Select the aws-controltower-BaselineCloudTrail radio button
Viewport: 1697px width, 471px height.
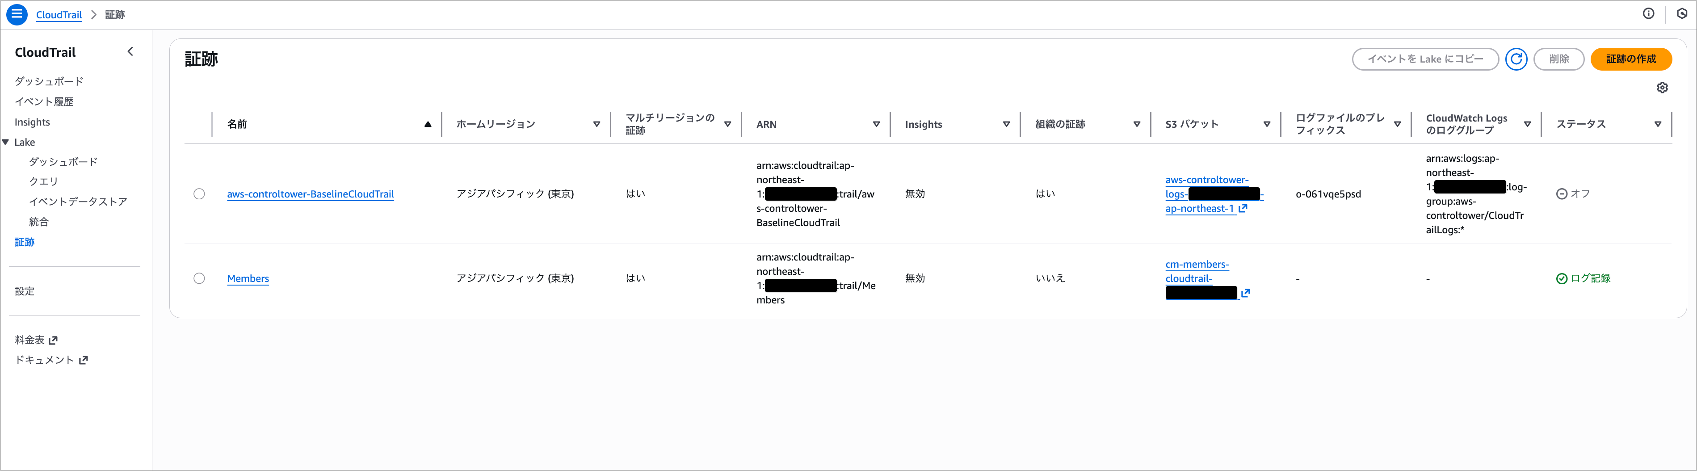tap(199, 194)
